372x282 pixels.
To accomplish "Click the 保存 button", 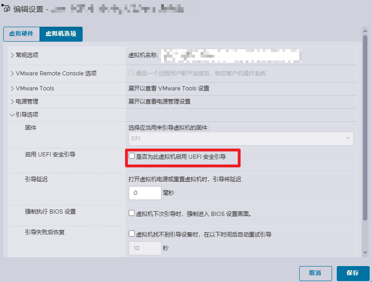I will [353, 273].
